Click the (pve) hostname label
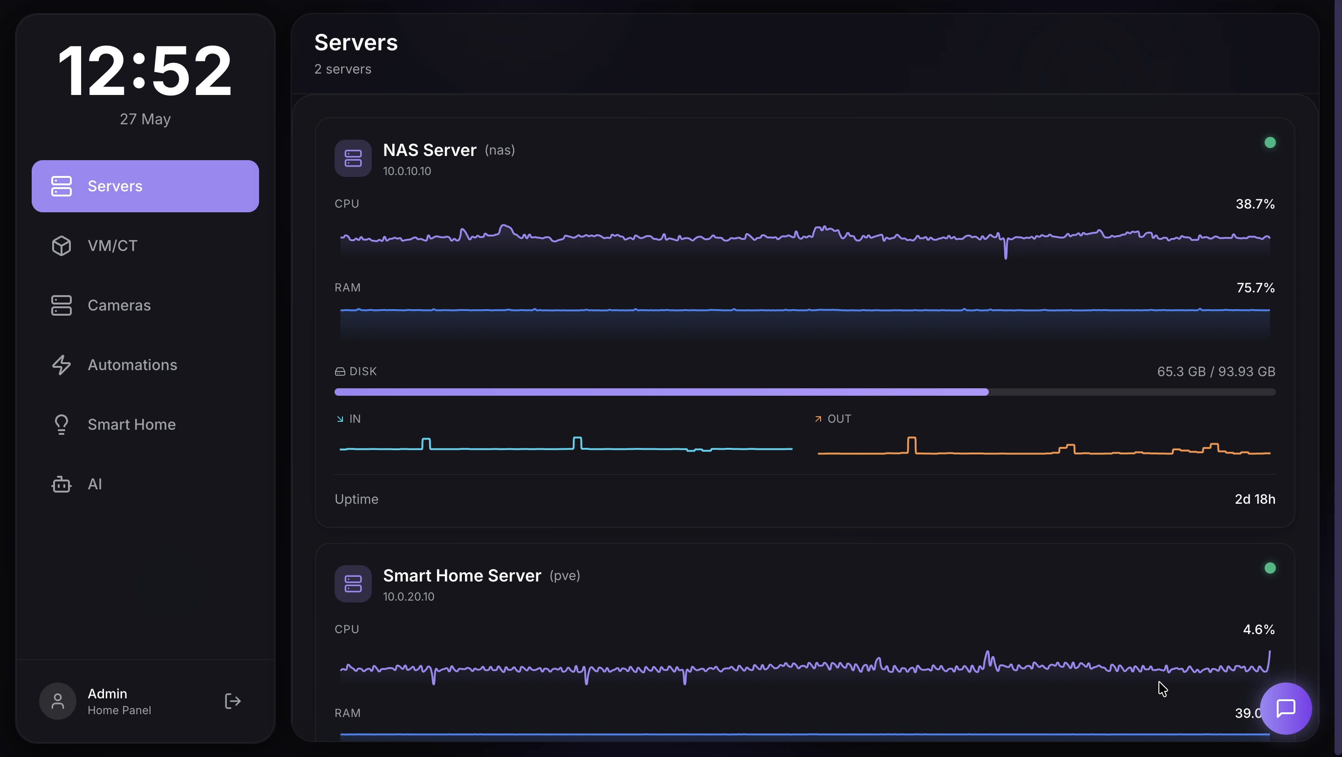Viewport: 1342px width, 757px height. [565, 576]
